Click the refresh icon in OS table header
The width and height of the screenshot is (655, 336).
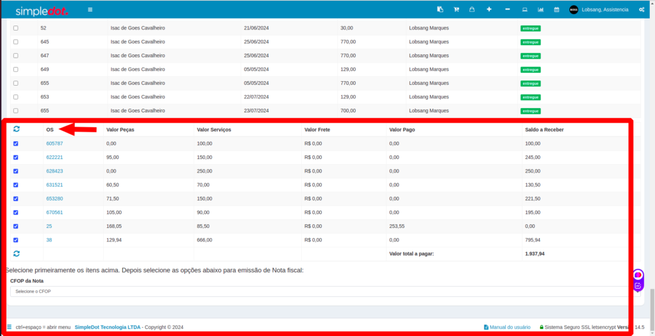coord(16,129)
